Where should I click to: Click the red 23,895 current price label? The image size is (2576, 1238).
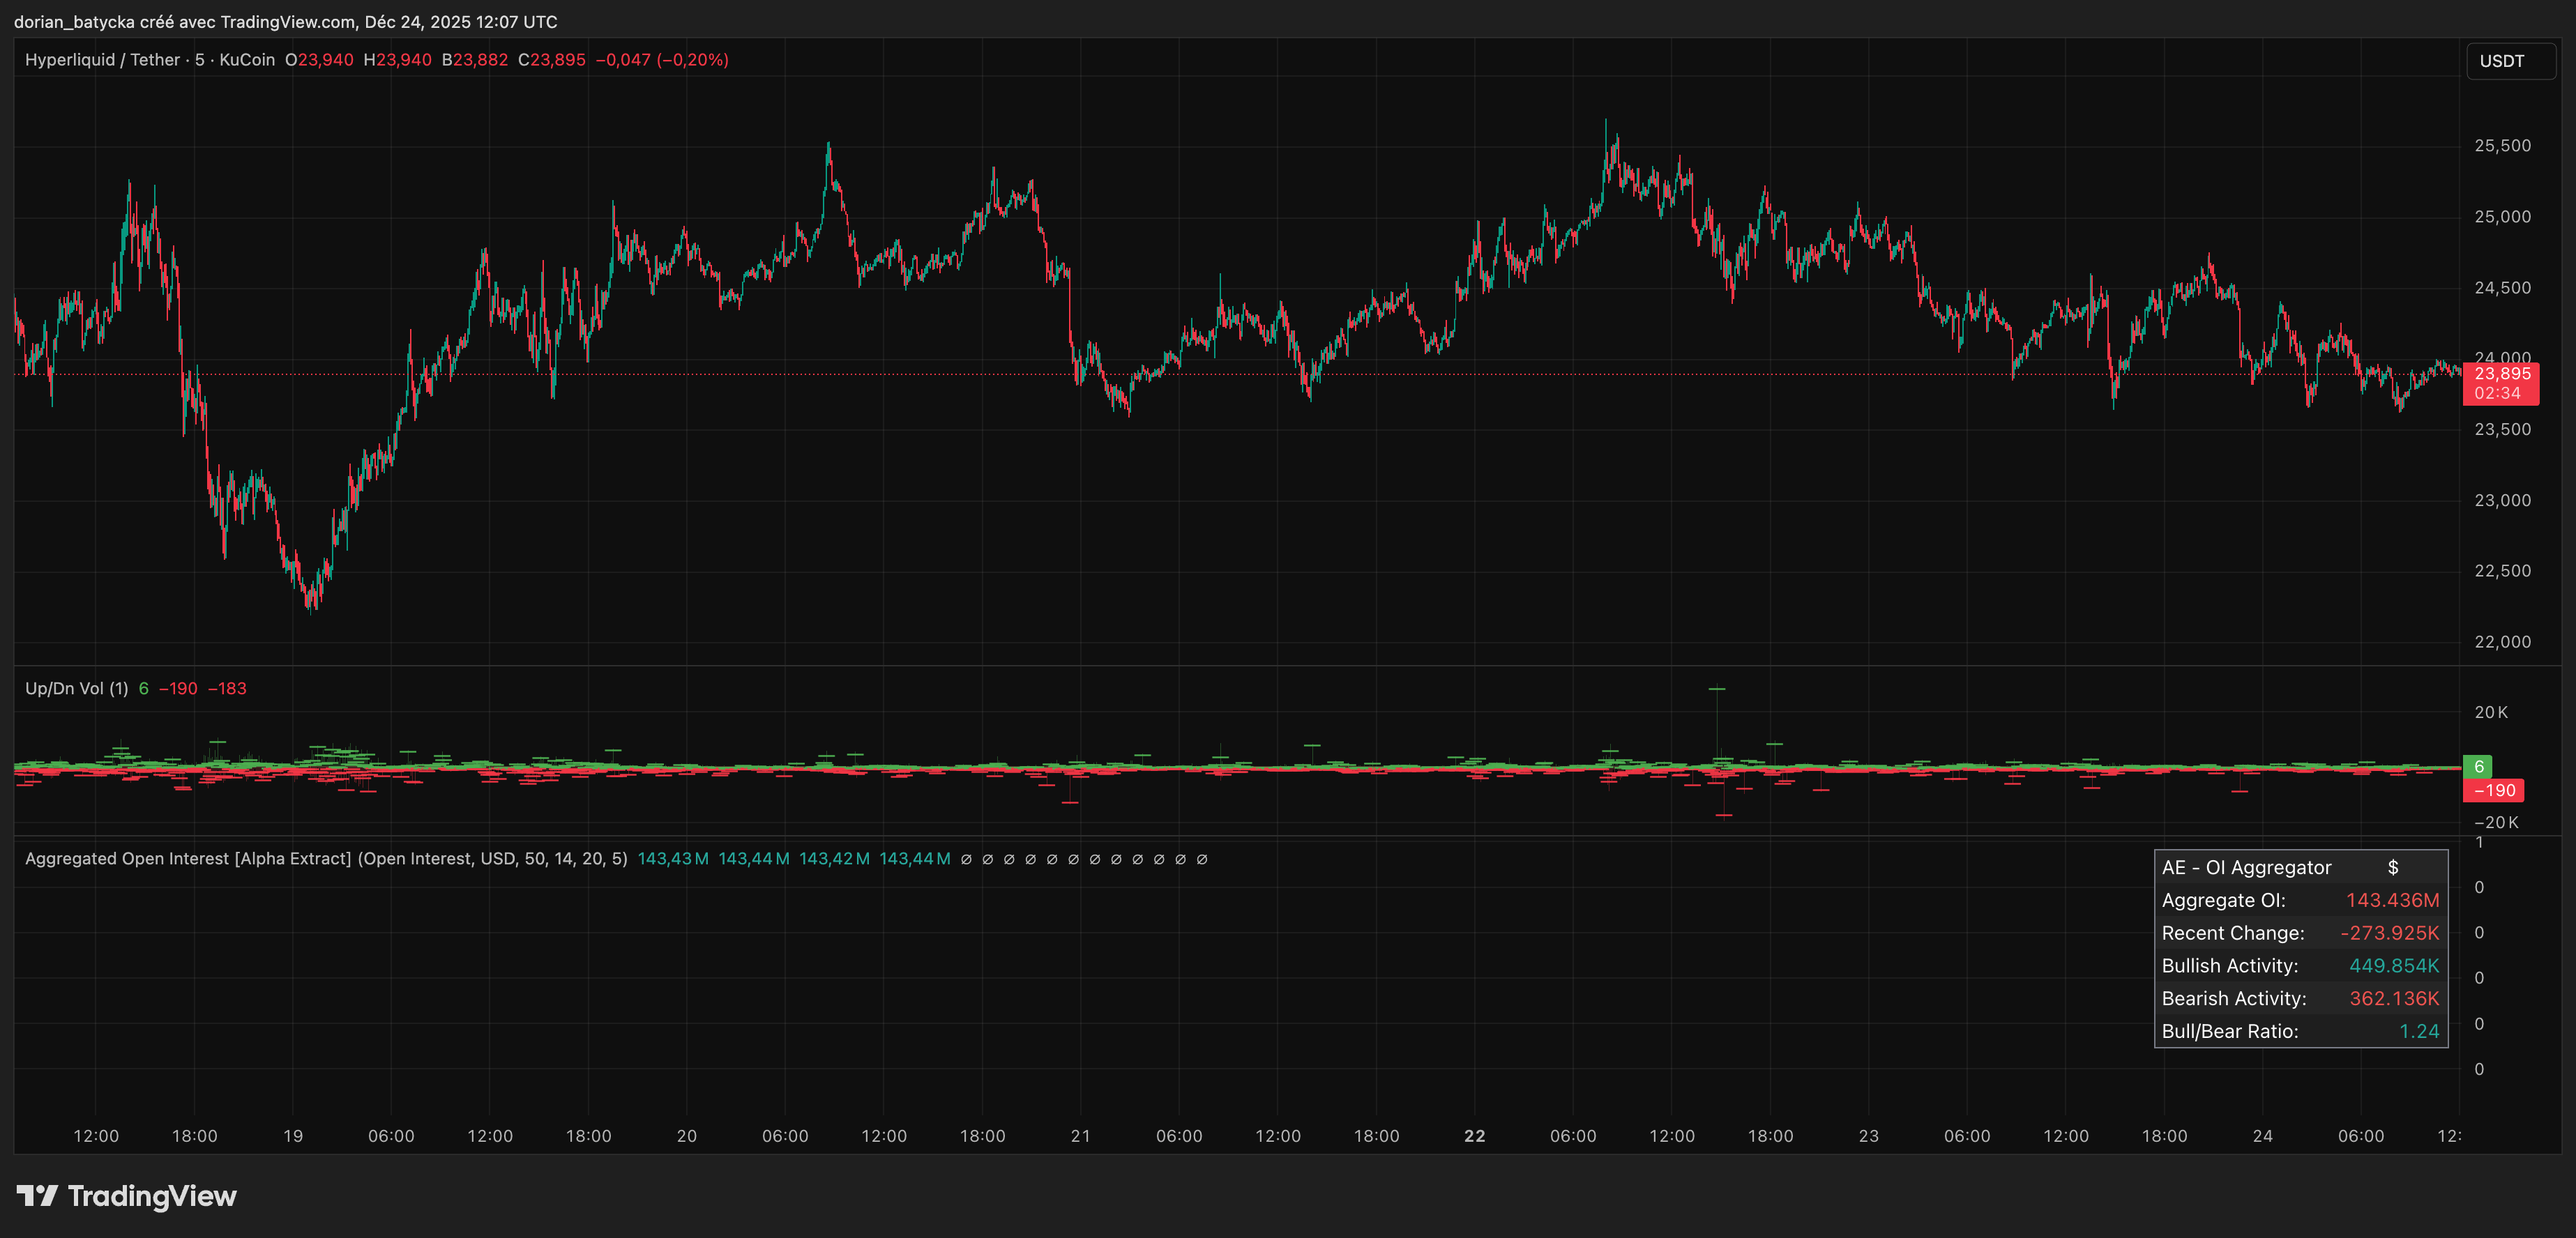[2501, 374]
